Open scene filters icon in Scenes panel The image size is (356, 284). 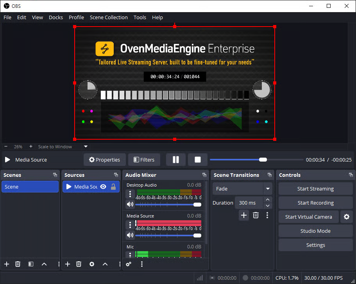(31, 264)
